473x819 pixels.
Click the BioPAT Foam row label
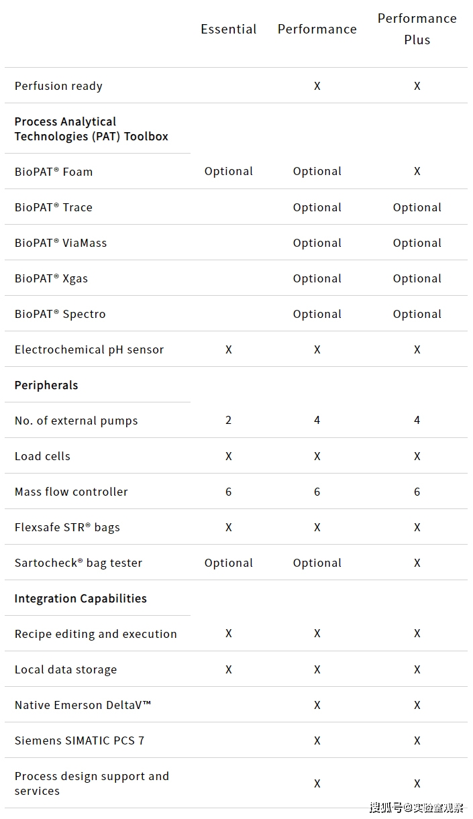click(54, 172)
